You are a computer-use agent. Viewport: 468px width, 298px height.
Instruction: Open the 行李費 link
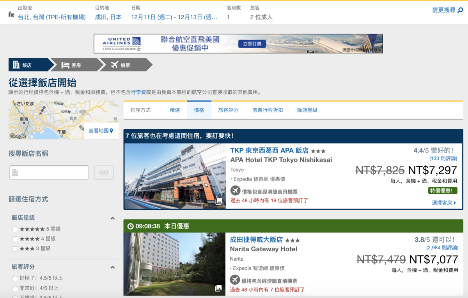[138, 92]
